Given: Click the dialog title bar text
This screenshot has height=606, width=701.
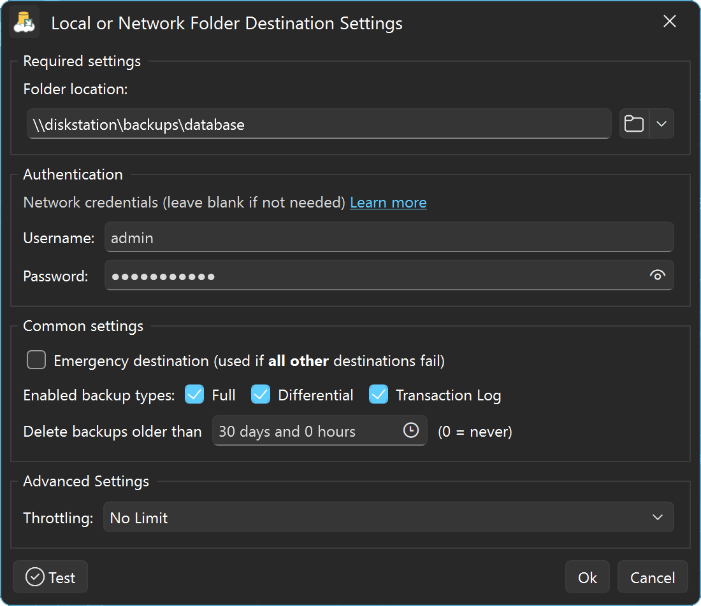Looking at the screenshot, I should 227,24.
